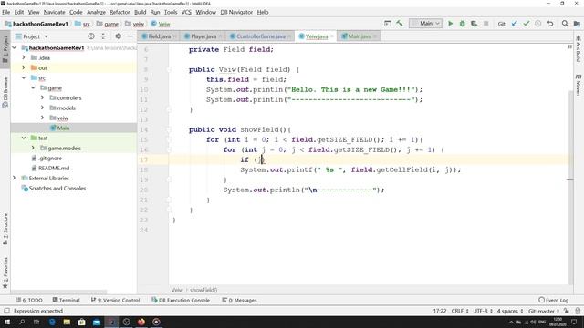Build project with the hammer icon
The height and width of the screenshot is (328, 584).
[x=400, y=24]
